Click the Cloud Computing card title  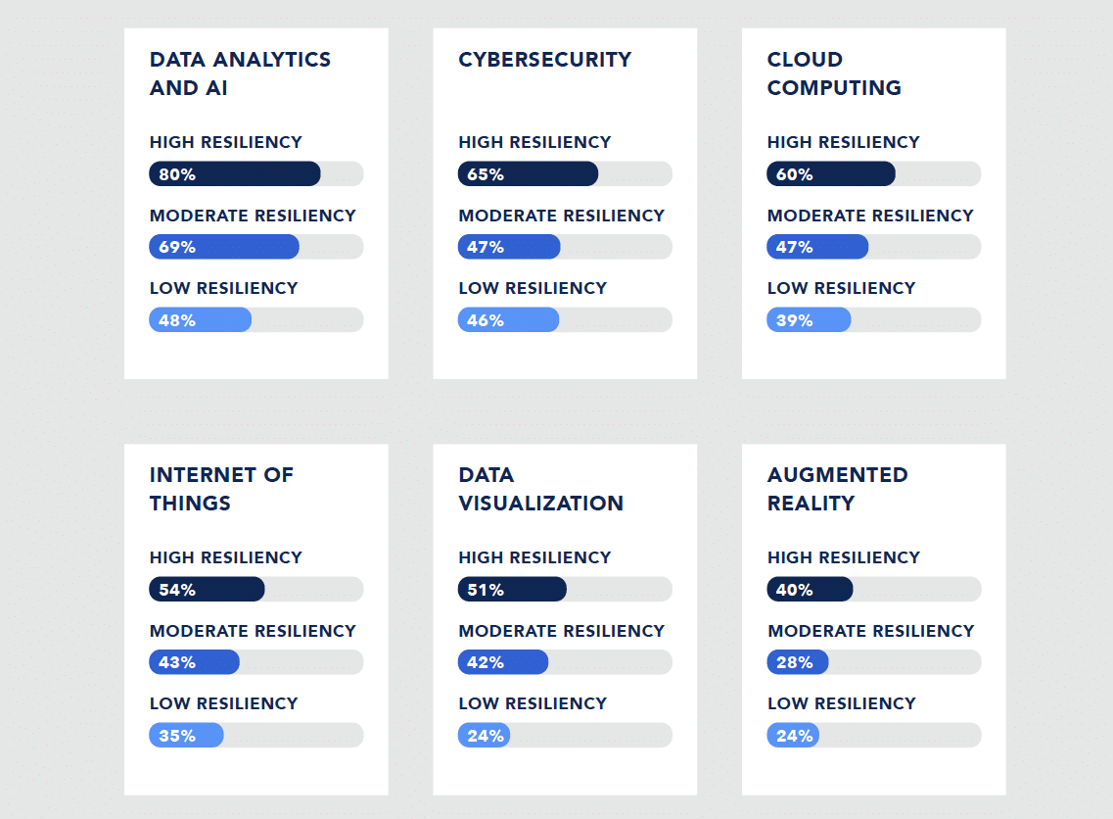(x=834, y=73)
